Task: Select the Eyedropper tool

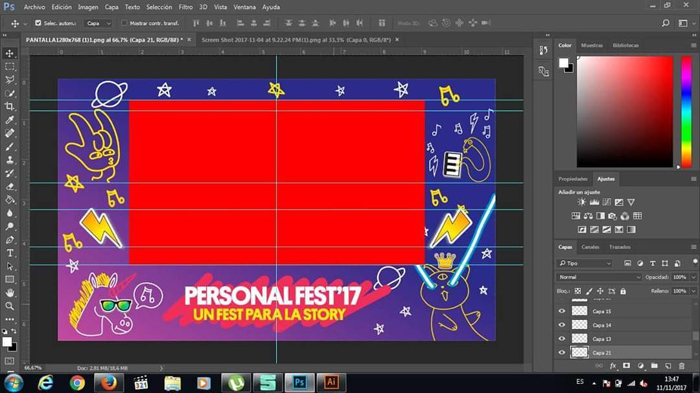Action: click(9, 120)
